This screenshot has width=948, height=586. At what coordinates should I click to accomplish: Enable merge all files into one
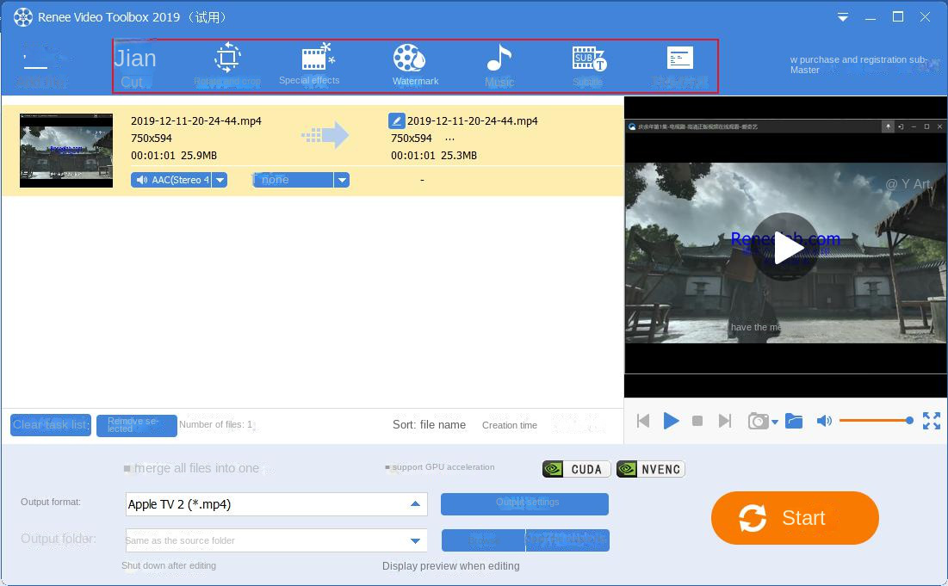point(126,467)
